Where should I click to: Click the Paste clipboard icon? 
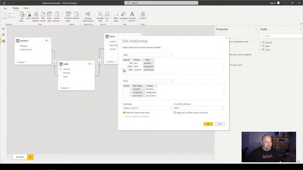(5, 16)
